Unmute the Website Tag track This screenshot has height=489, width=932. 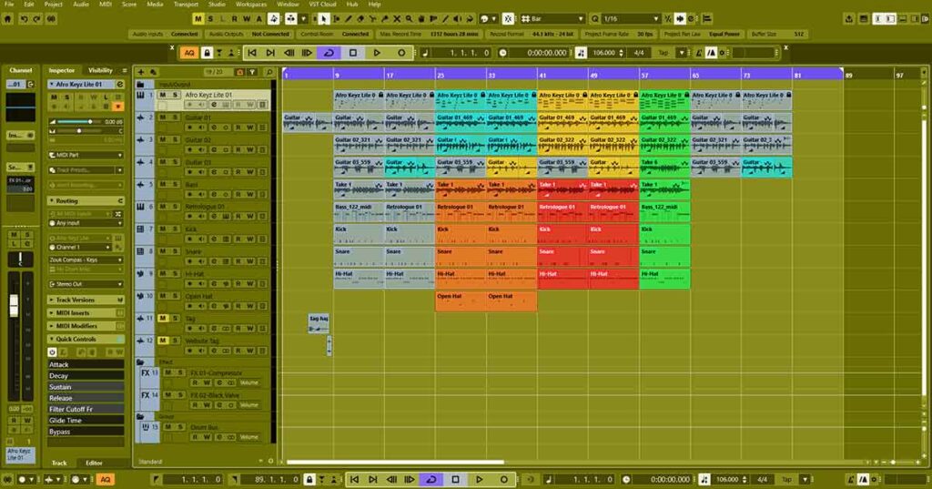tap(163, 341)
